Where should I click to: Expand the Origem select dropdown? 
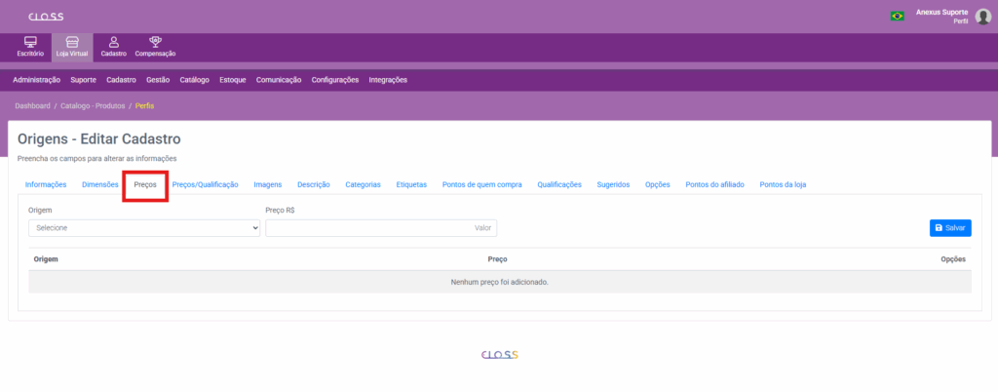[x=144, y=228]
